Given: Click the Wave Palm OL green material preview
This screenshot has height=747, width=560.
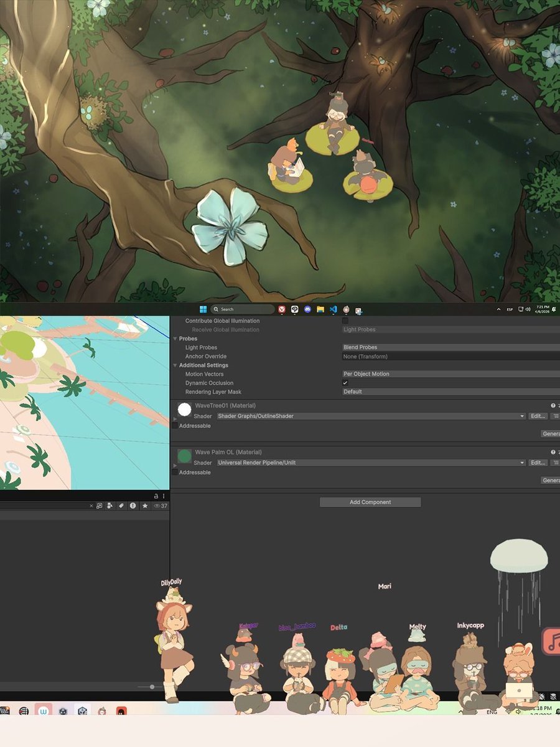Looking at the screenshot, I should [184, 456].
